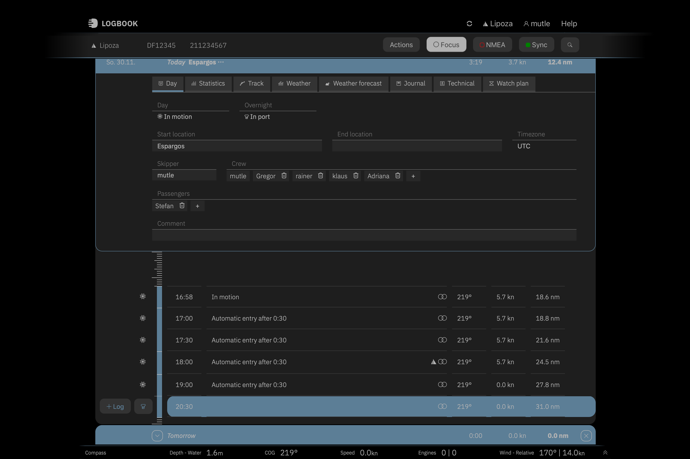Switch to the Weather forecast tab
The width and height of the screenshot is (690, 459).
(354, 84)
